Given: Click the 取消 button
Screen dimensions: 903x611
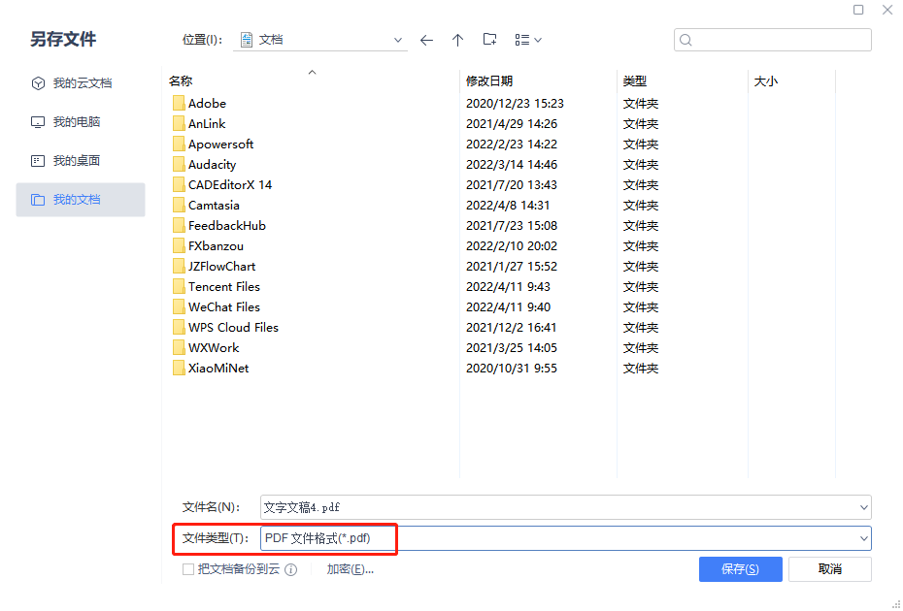Looking at the screenshot, I should pyautogui.click(x=829, y=569).
